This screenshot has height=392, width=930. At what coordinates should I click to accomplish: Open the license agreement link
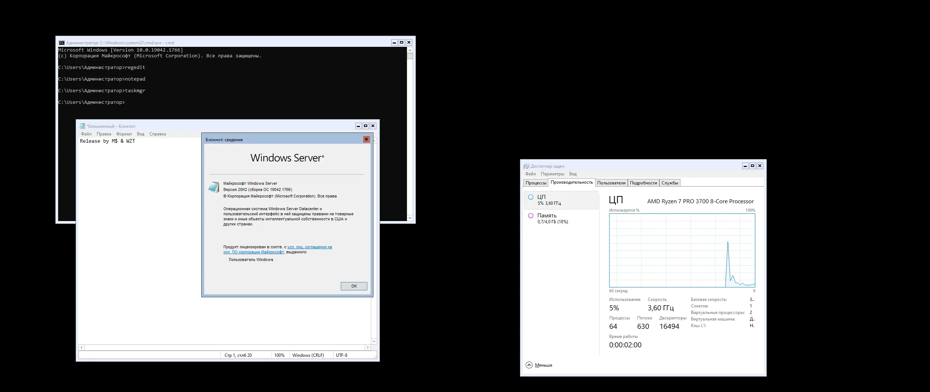coord(309,247)
